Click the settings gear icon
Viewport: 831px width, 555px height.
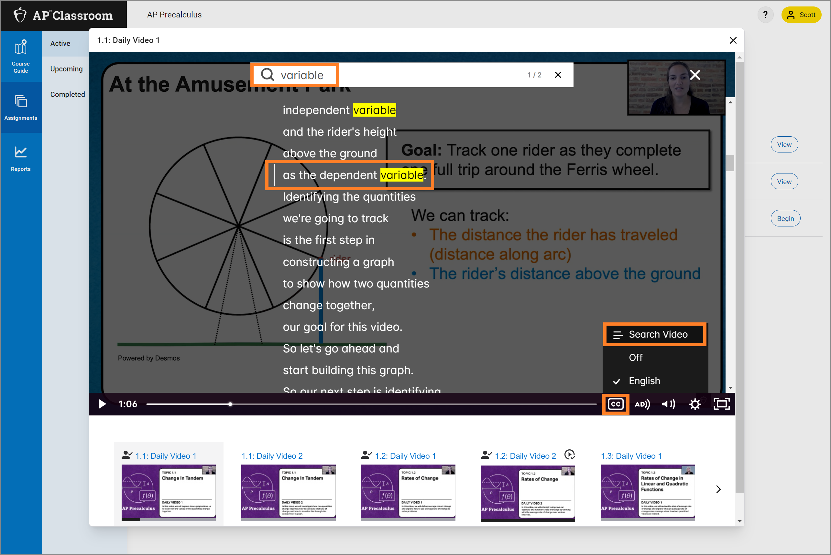(694, 404)
